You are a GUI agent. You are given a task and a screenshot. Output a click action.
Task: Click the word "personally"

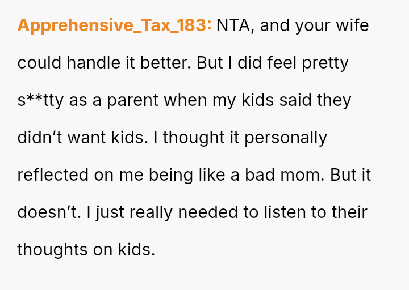(286, 138)
